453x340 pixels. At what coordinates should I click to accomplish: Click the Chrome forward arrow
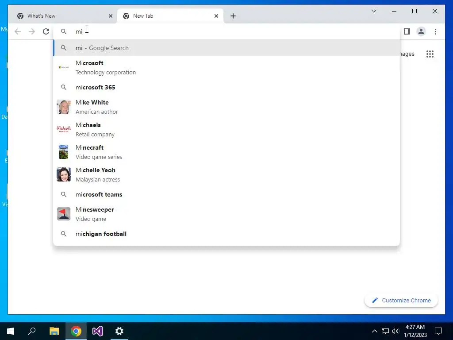[32, 31]
